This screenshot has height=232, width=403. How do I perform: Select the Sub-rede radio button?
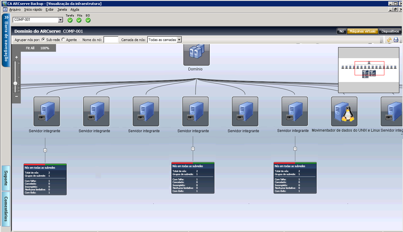[x=43, y=39]
